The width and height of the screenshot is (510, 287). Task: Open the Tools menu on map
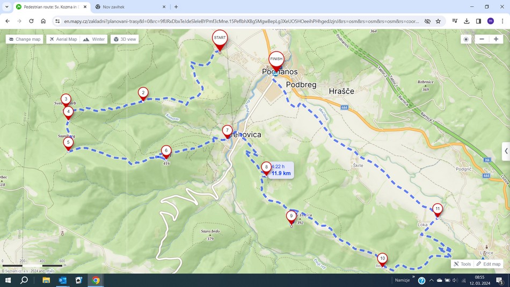click(462, 264)
